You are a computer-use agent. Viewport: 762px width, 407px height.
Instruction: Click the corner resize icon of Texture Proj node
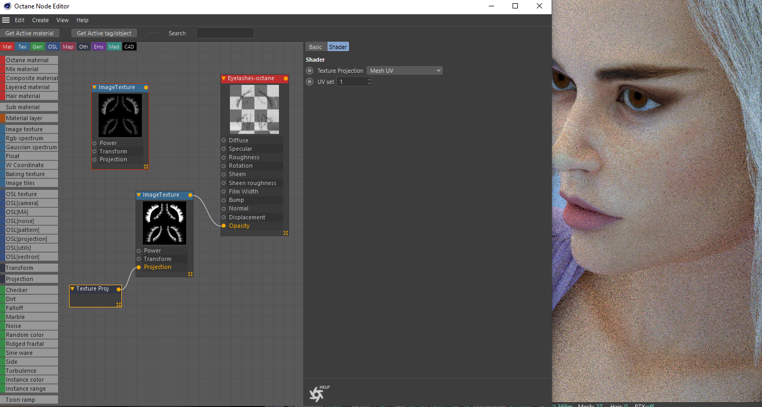pyautogui.click(x=119, y=304)
